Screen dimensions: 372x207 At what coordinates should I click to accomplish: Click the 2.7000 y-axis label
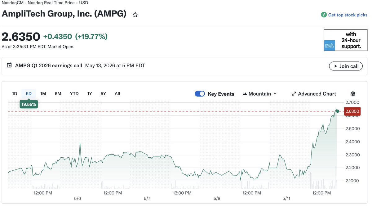(x=352, y=102)
